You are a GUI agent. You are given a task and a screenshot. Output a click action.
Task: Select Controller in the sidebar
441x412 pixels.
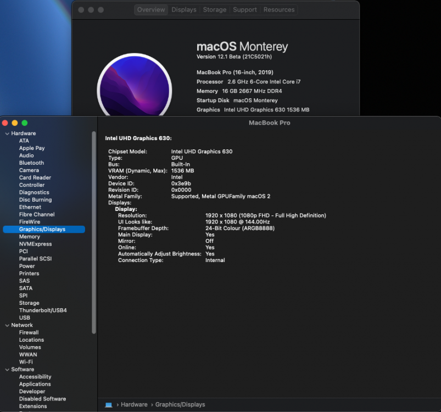point(32,185)
